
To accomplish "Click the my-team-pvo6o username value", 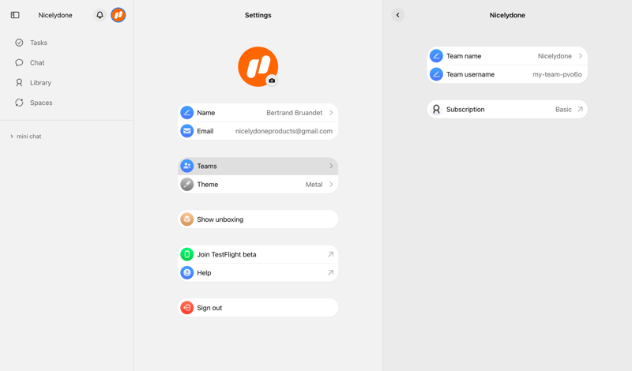I will click(557, 74).
